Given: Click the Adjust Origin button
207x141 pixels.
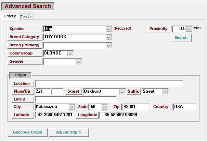Looking at the screenshot, I should 69,132.
